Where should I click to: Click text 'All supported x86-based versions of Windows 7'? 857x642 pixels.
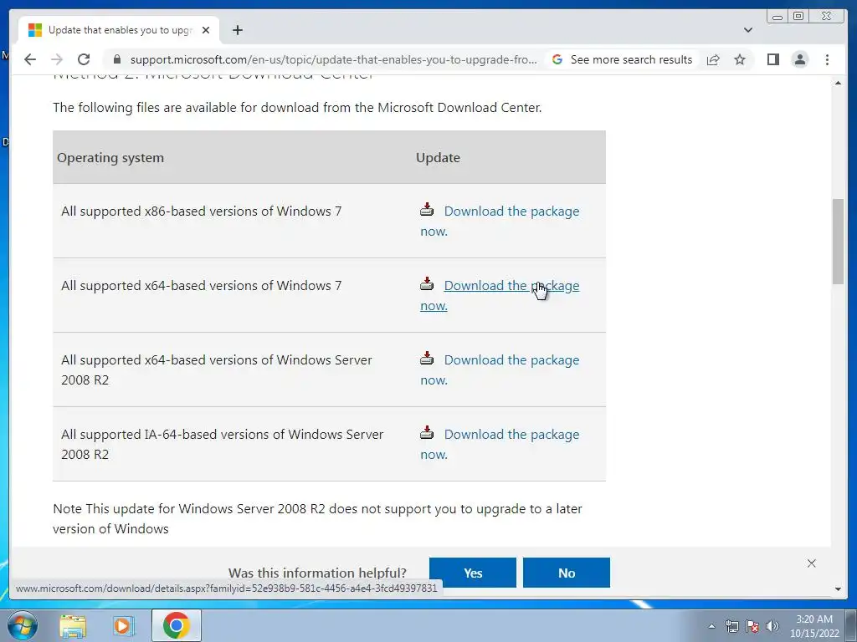click(x=201, y=211)
